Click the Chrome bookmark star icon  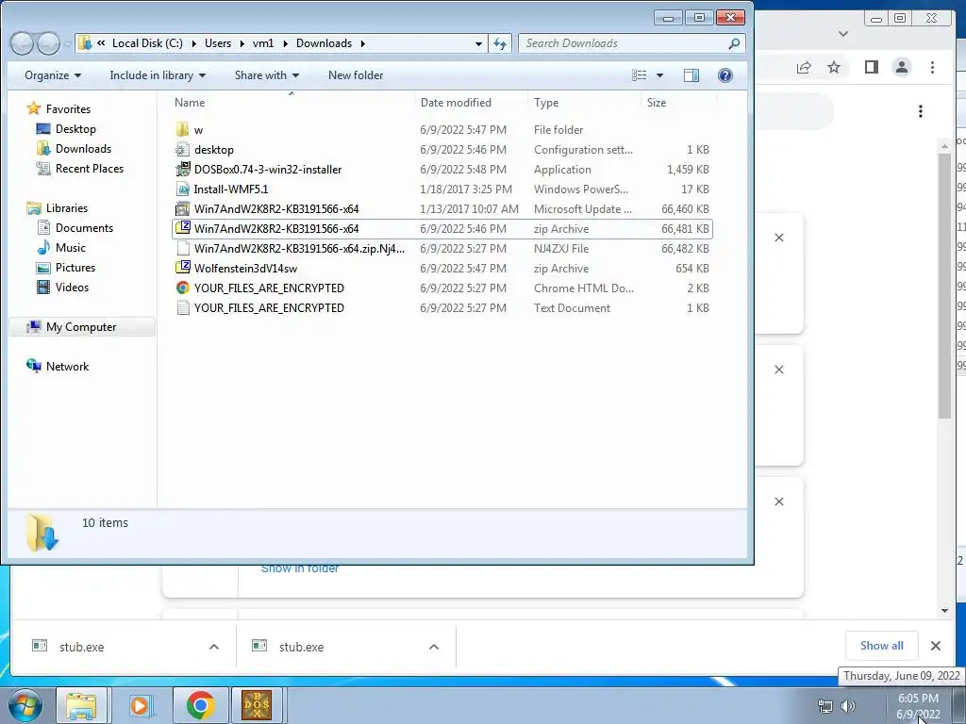click(834, 67)
